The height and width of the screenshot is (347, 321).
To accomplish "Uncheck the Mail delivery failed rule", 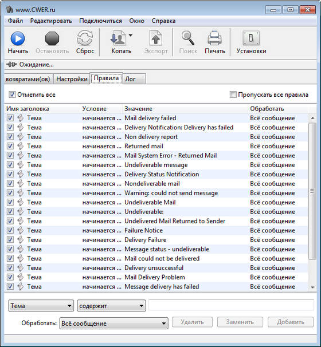I will click(x=10, y=118).
